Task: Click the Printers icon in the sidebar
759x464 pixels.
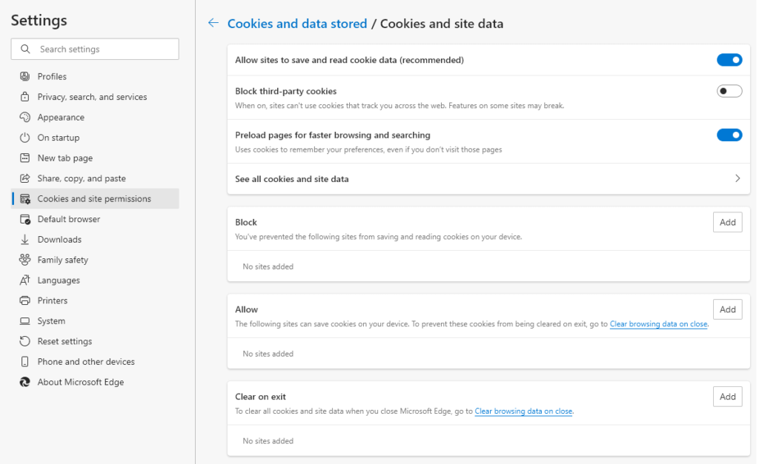Action: coord(24,300)
